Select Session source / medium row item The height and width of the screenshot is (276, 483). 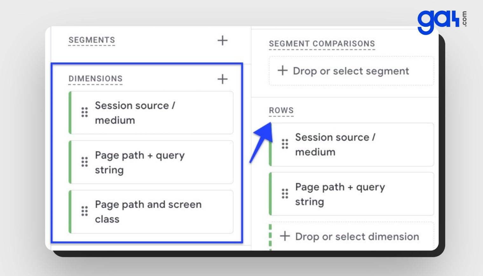[x=351, y=144]
